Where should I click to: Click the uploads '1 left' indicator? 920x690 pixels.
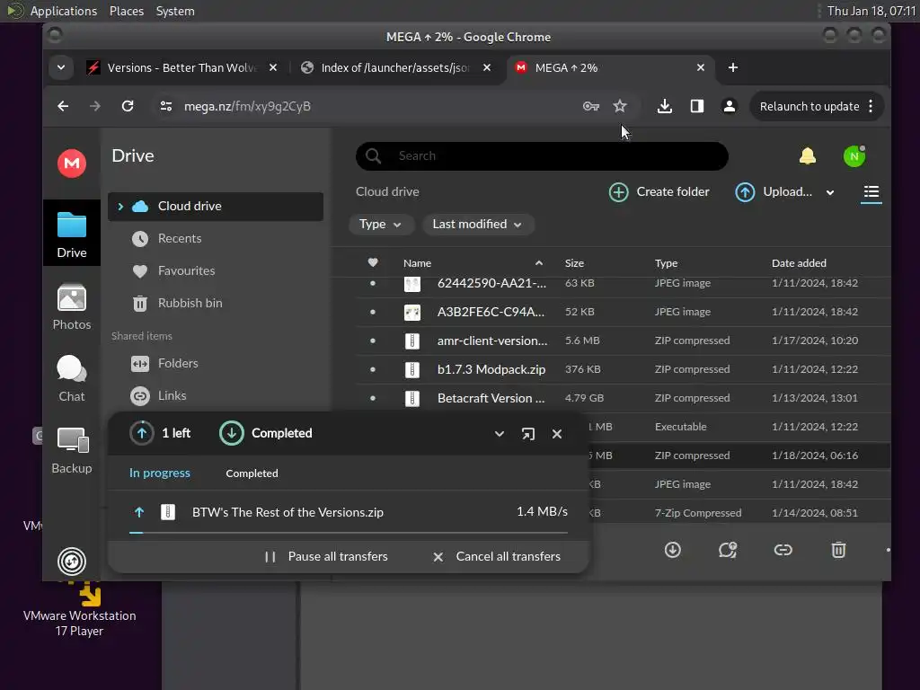[160, 433]
